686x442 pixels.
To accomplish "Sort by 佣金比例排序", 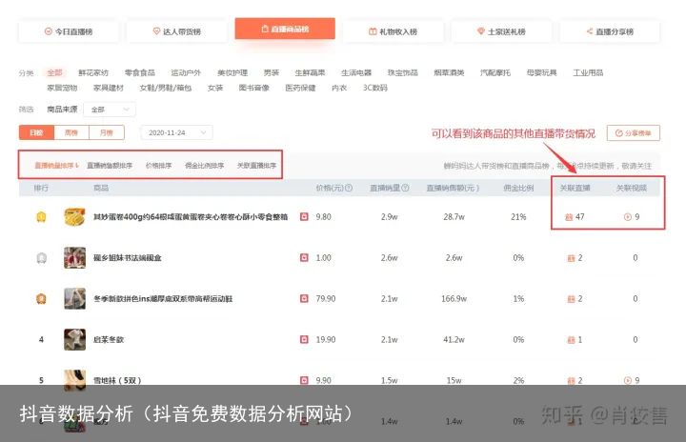I will tap(204, 166).
